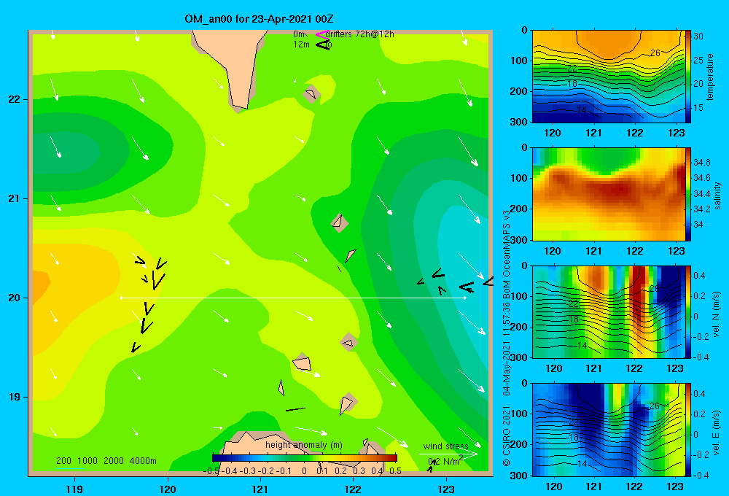The height and width of the screenshot is (496, 729).
Task: Click the '1000' bathymetry legend entry
Action: [87, 461]
